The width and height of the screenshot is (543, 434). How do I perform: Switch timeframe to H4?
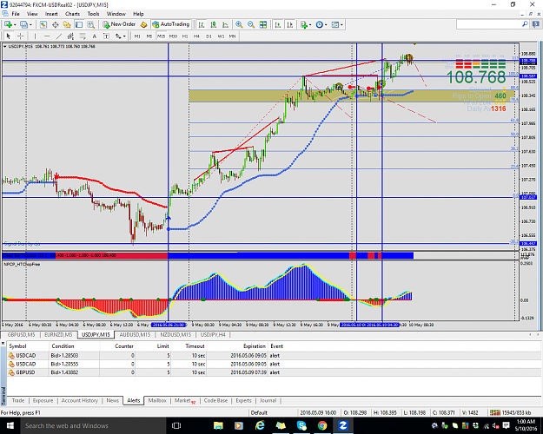click(196, 36)
